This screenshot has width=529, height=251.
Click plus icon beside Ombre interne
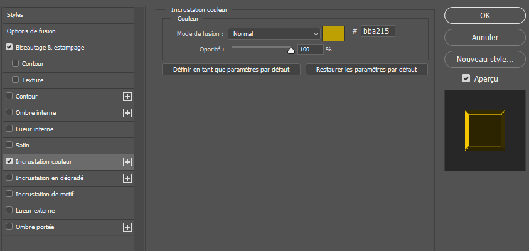click(127, 113)
